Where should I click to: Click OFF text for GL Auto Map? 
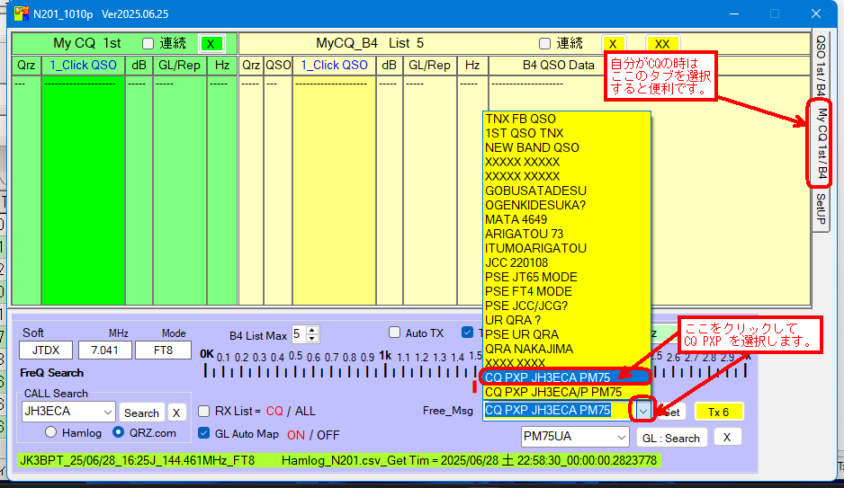(328, 435)
